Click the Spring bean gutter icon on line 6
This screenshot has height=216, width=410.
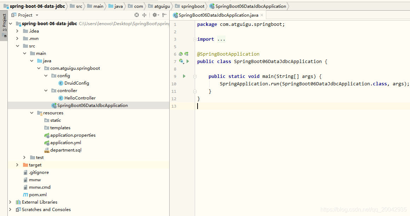coord(181,54)
